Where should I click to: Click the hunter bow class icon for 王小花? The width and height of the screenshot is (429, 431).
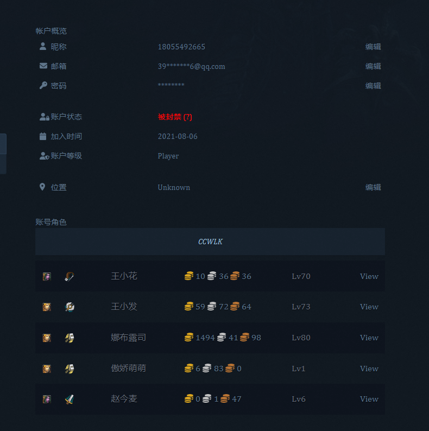point(69,276)
